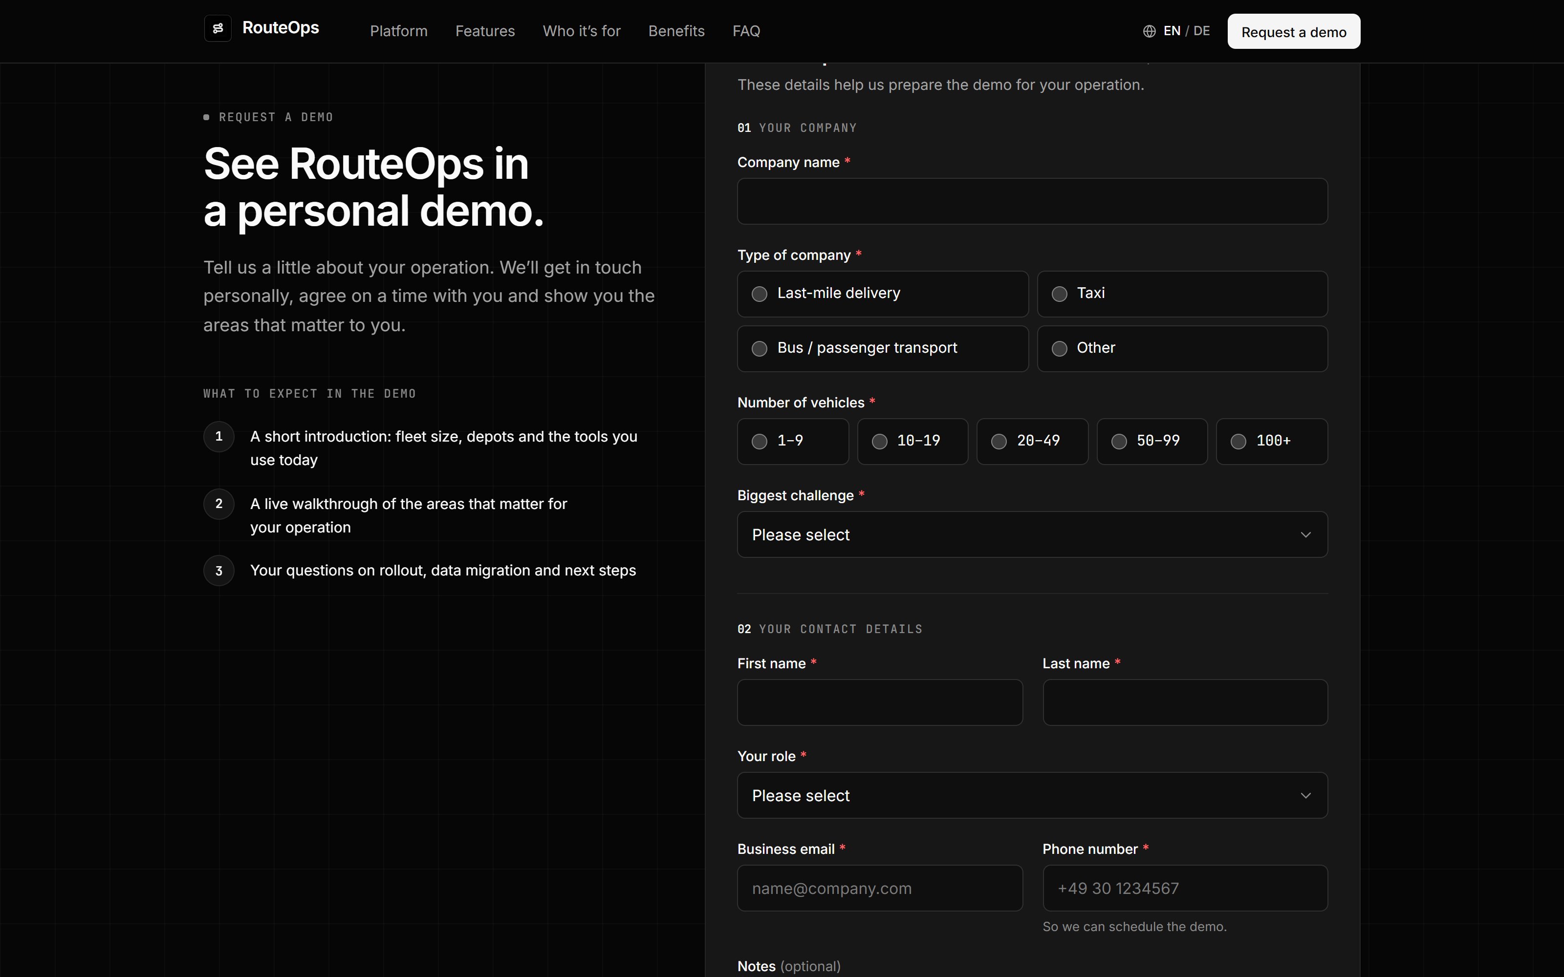Select Last-mile delivery company type

883,294
